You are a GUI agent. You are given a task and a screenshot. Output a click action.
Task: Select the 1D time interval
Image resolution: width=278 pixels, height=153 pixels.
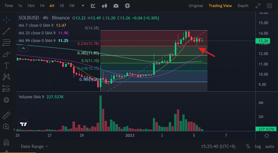62,6
